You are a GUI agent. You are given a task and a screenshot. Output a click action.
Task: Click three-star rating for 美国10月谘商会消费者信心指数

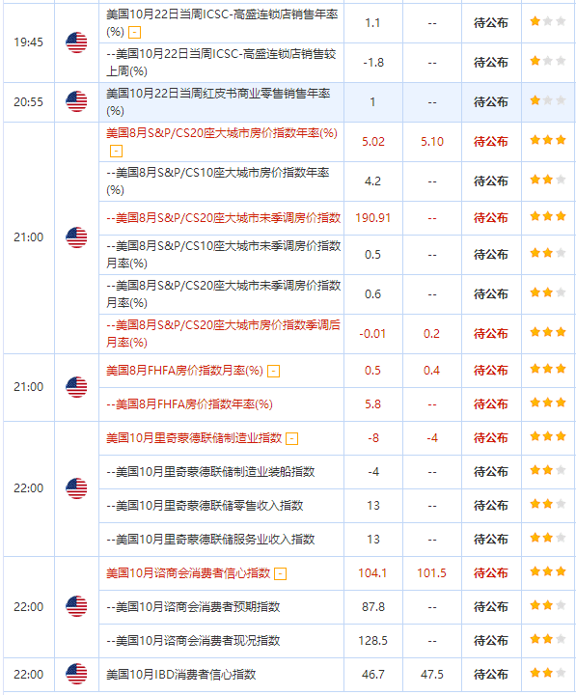tap(548, 571)
